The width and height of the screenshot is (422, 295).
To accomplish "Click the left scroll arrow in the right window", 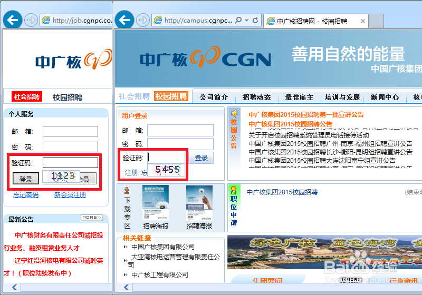I will (x=126, y=287).
